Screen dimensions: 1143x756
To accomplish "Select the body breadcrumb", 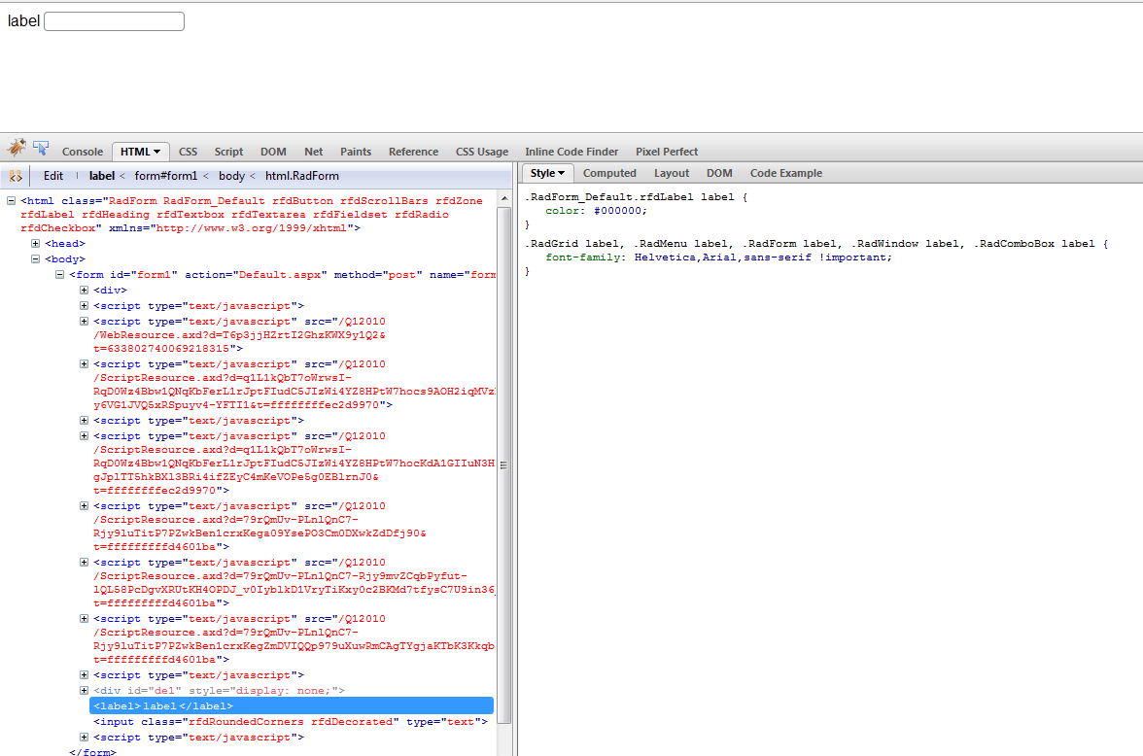I will [231, 176].
